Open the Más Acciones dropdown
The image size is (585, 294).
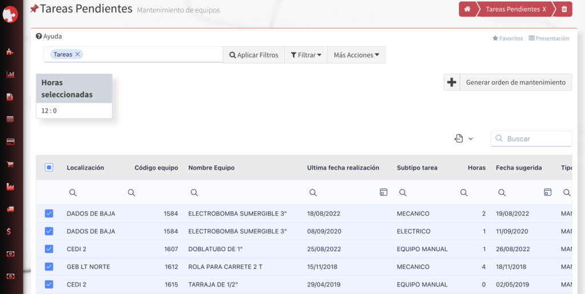pyautogui.click(x=356, y=55)
